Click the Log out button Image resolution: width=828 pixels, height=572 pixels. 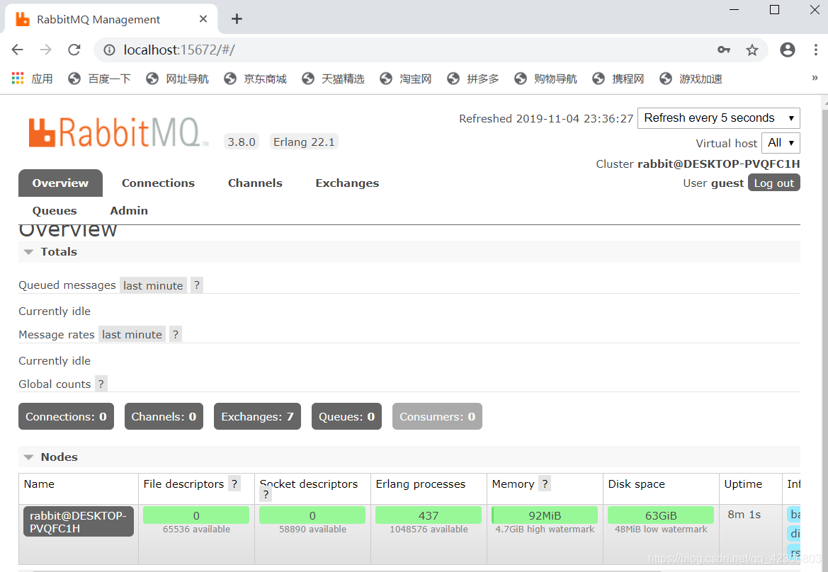tap(773, 183)
